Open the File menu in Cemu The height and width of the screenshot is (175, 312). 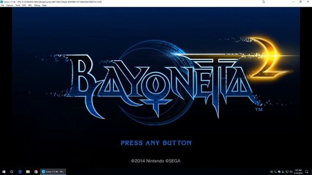(x=2, y=5)
